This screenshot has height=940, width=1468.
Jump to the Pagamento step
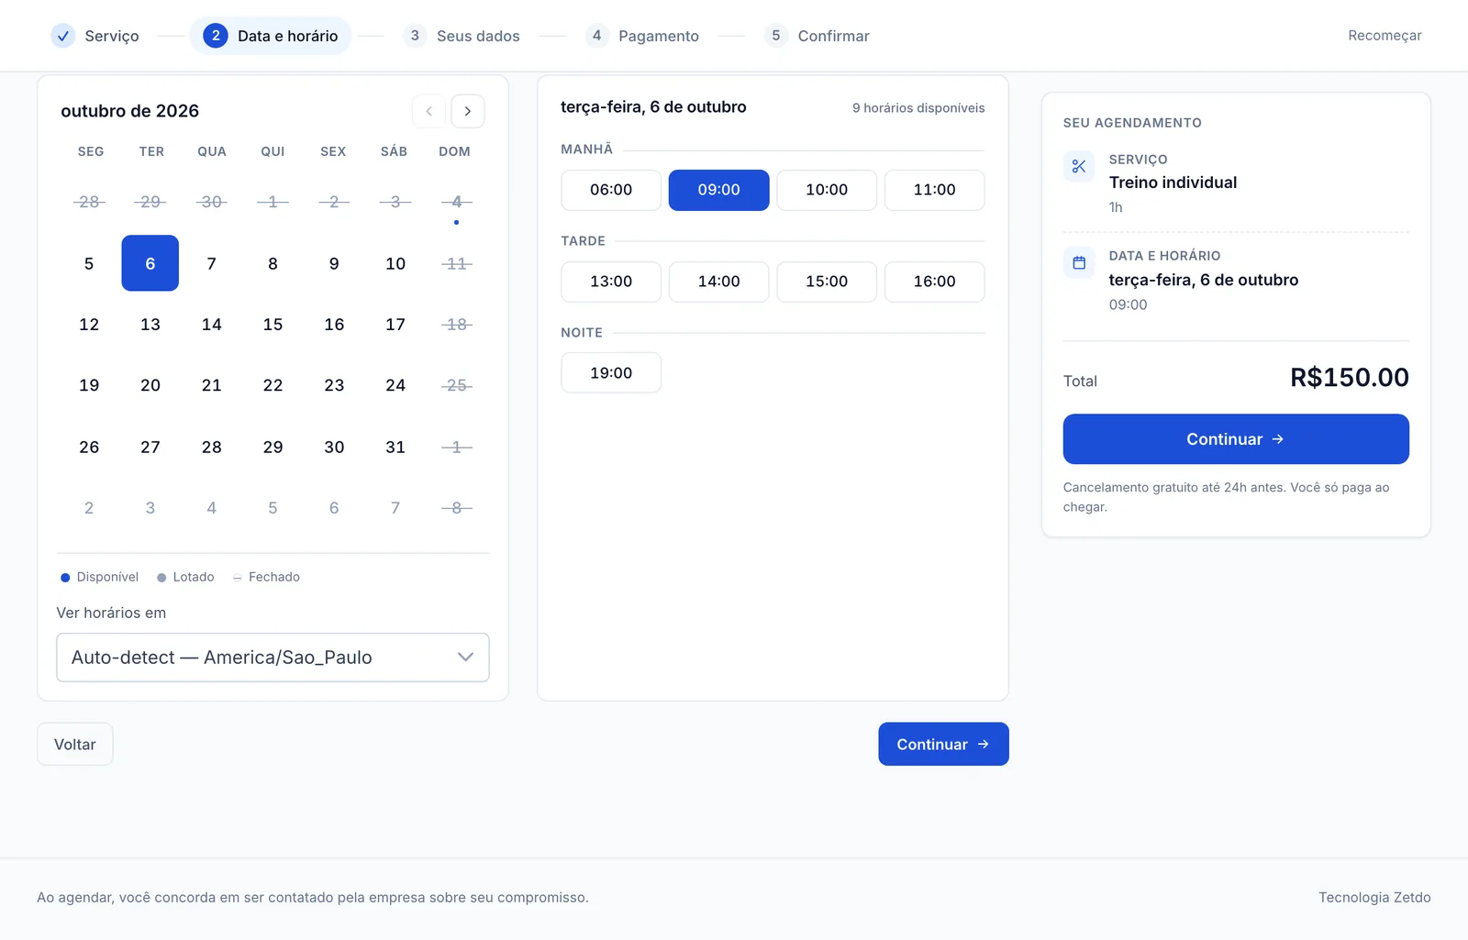[x=642, y=36]
